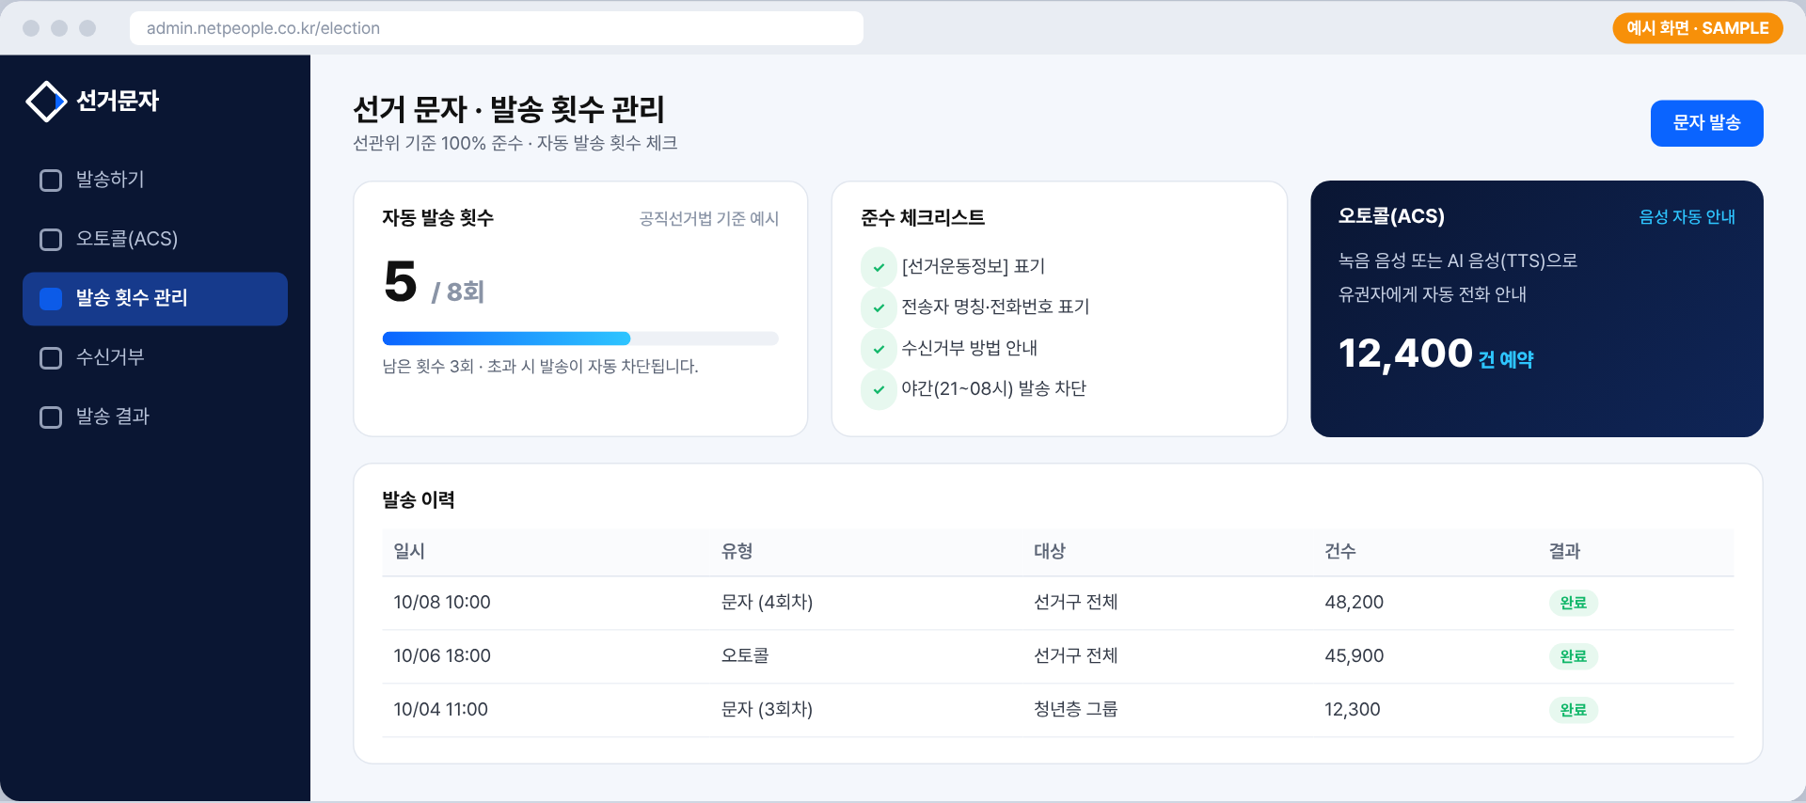The width and height of the screenshot is (1806, 803).
Task: Select the 10/08 10:00 date cell
Action: [442, 603]
